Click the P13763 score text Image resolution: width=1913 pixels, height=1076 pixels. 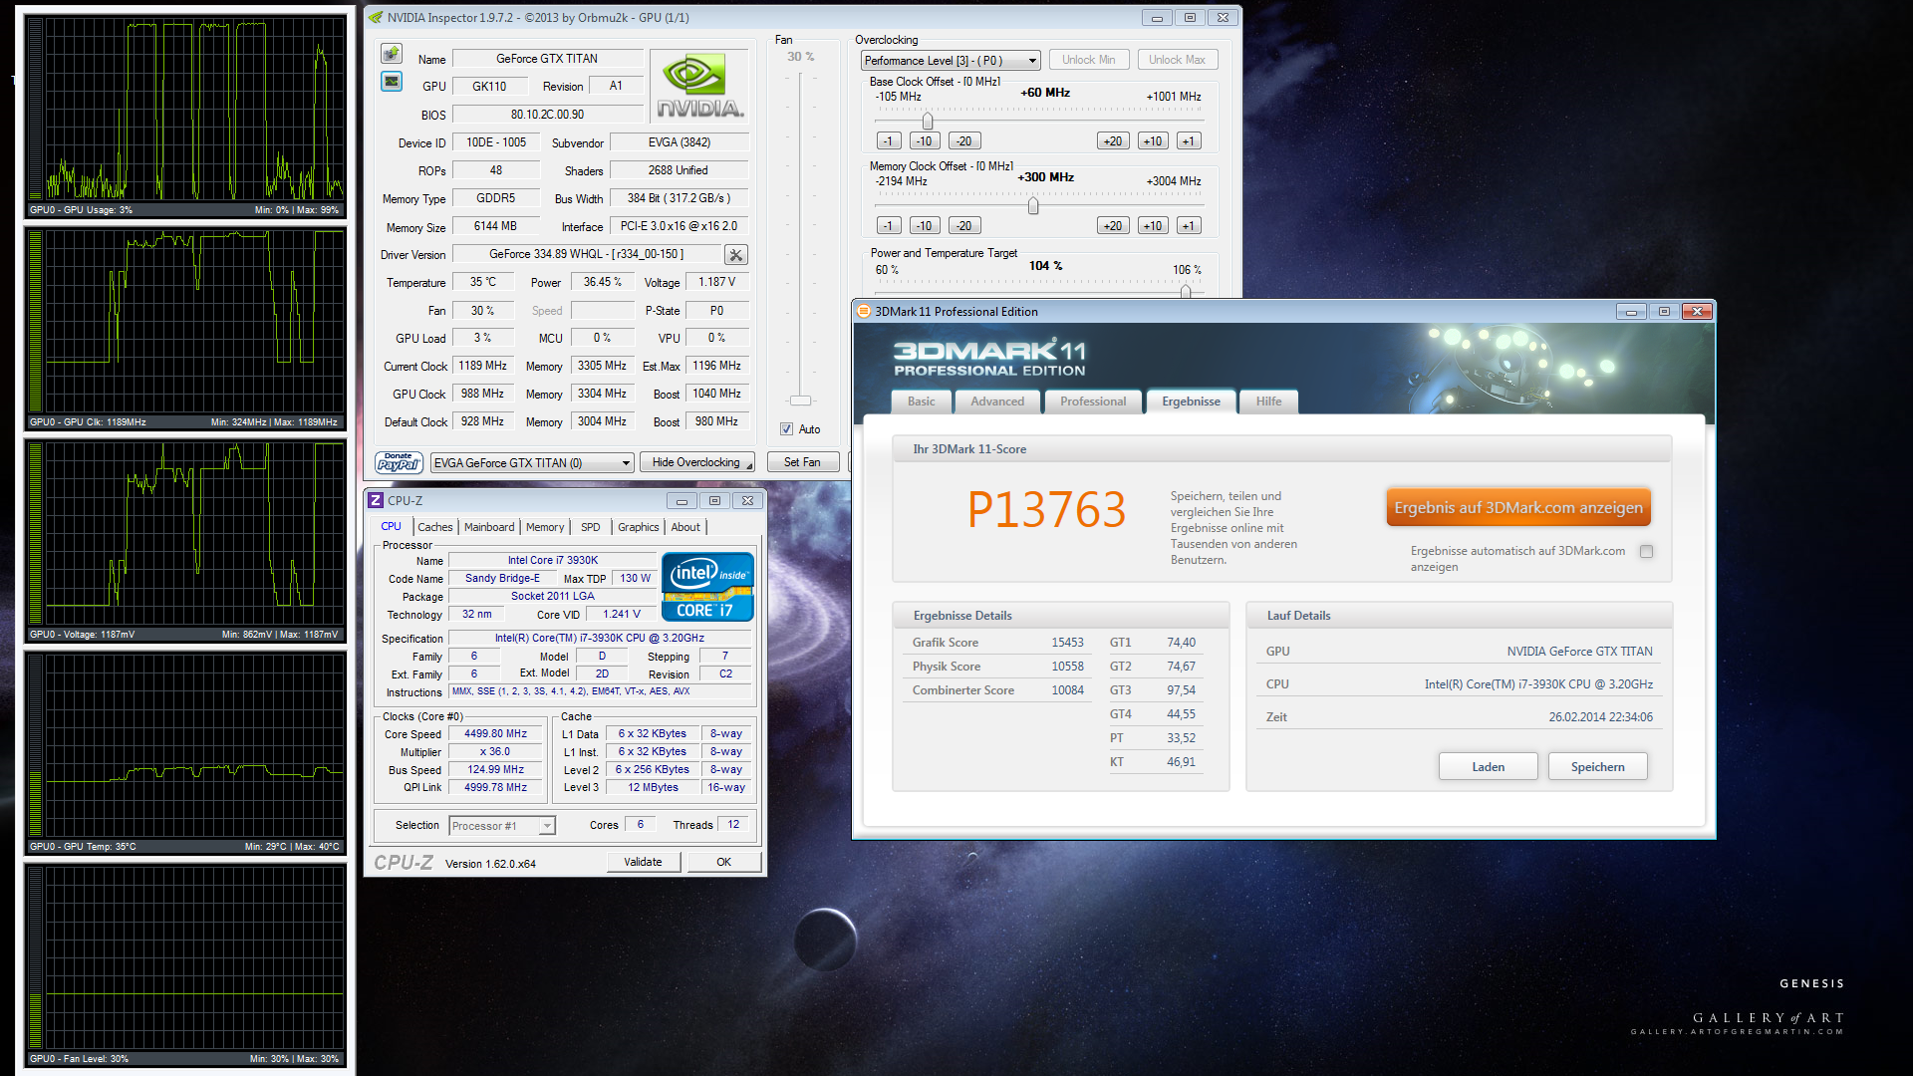click(x=1046, y=510)
